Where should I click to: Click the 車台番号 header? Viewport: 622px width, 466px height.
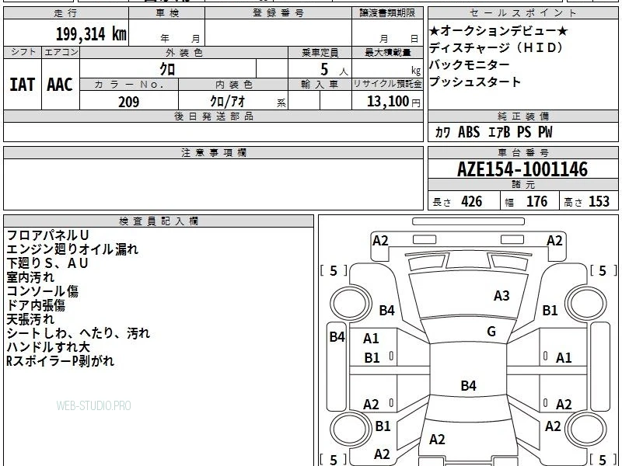[522, 153]
